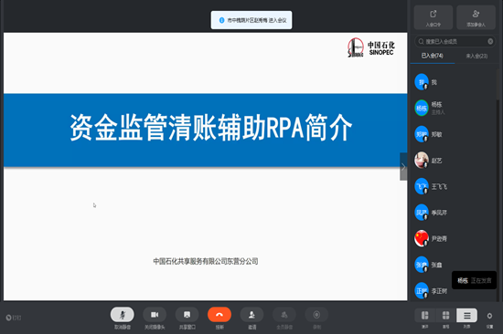This screenshot has height=334, width=503.
Task: Click the slide title 资金监管清账辅助RPA简介
Action: (x=211, y=128)
